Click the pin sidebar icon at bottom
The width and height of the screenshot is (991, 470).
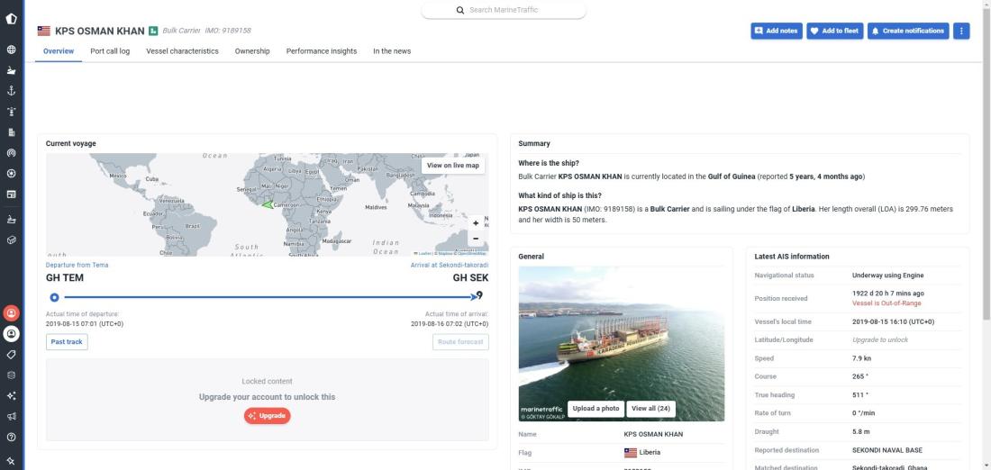(11, 460)
